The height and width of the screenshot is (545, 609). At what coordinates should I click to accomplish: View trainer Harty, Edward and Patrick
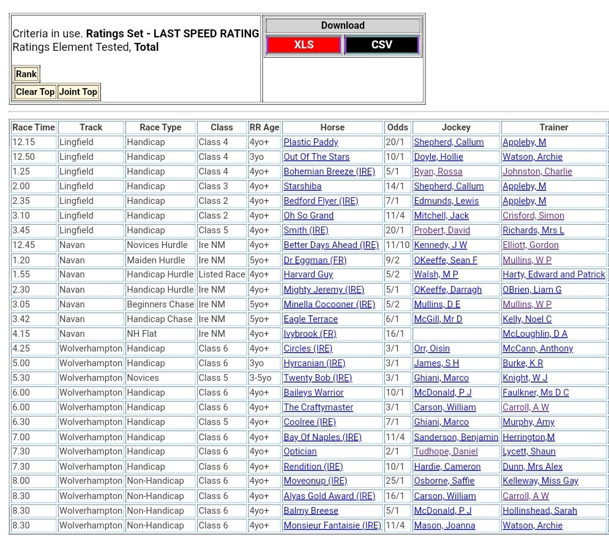pos(553,274)
